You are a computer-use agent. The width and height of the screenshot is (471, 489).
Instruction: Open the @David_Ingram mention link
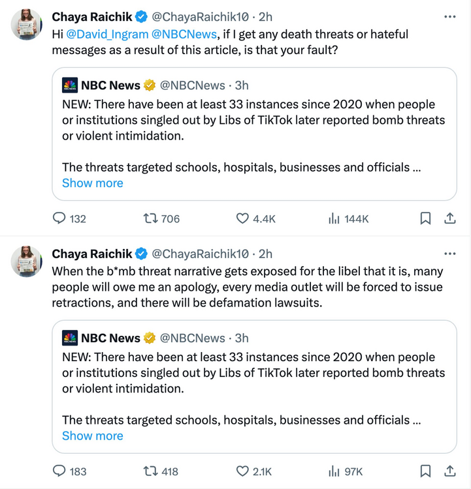click(107, 34)
